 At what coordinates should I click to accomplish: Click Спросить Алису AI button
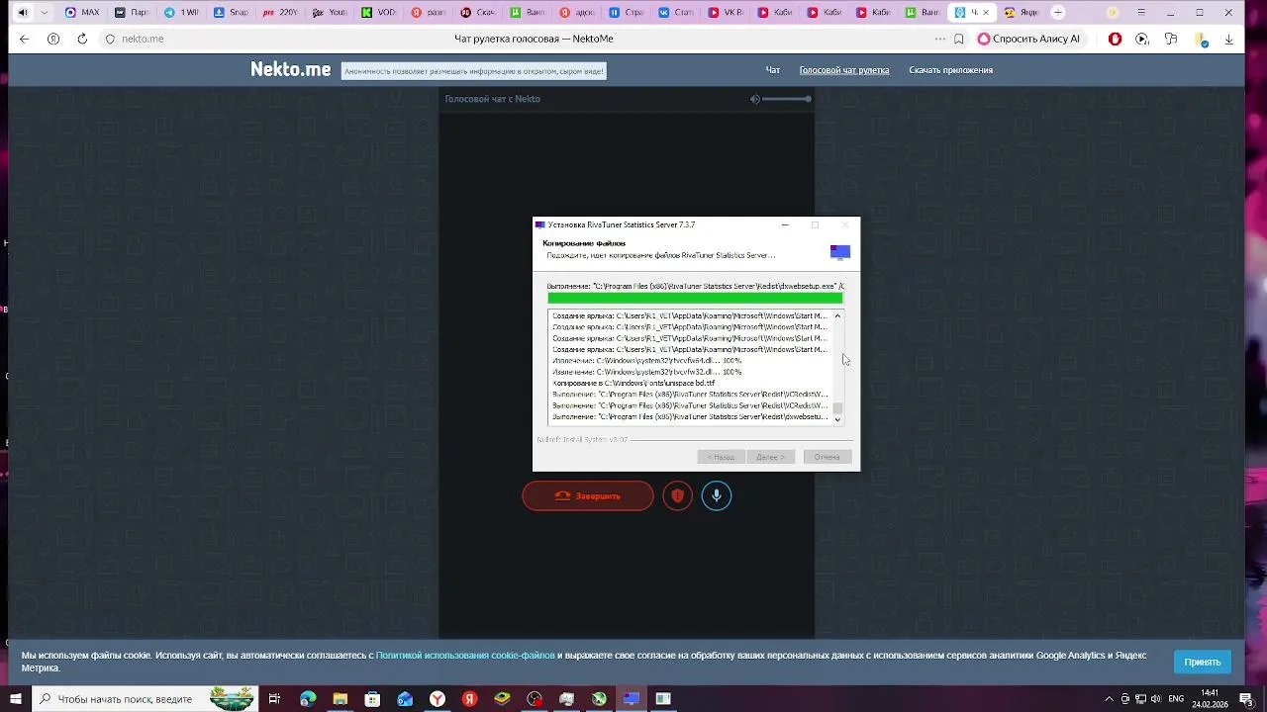(1028, 39)
